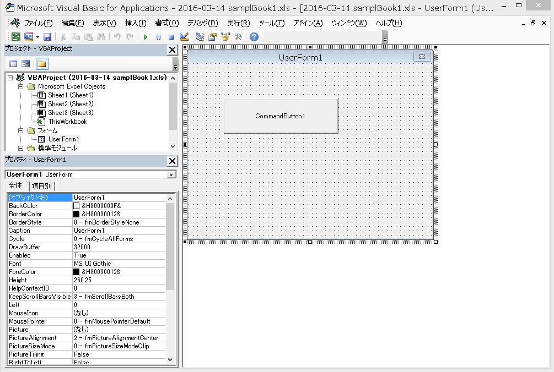The image size is (554, 372).
Task: Open the UserForm1 object dropdown in properties
Action: pos(171,175)
